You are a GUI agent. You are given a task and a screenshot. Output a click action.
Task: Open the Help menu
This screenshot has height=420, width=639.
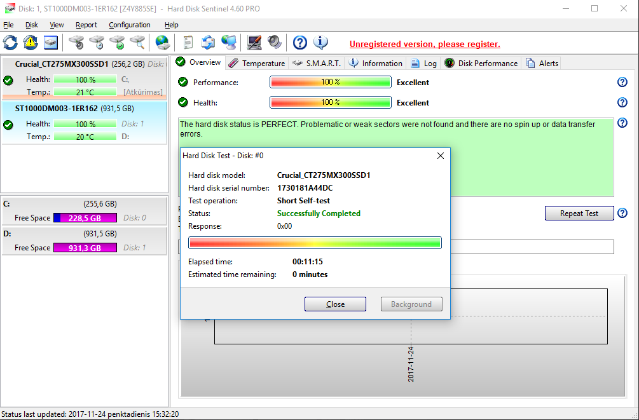point(172,25)
